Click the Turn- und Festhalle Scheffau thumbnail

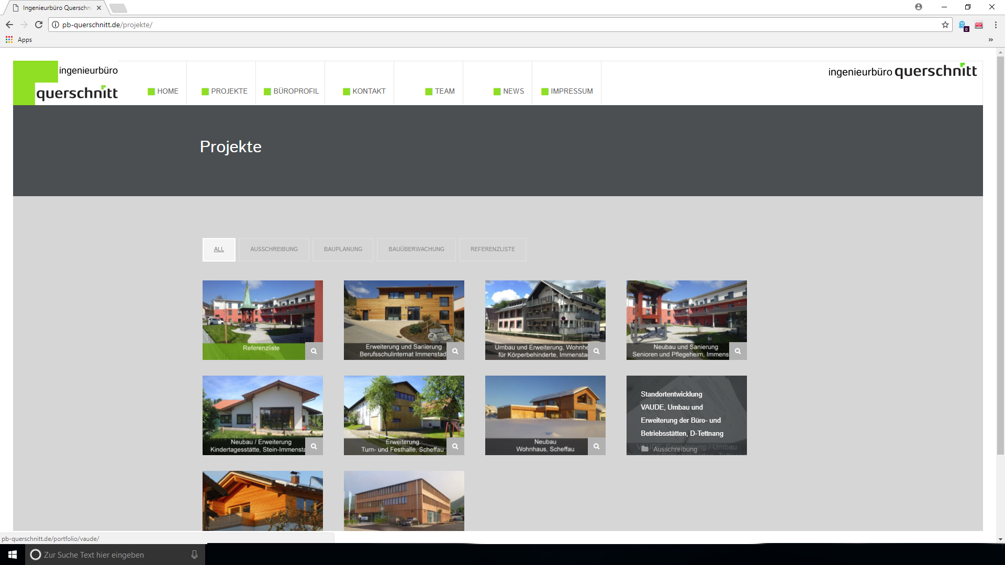(x=403, y=408)
